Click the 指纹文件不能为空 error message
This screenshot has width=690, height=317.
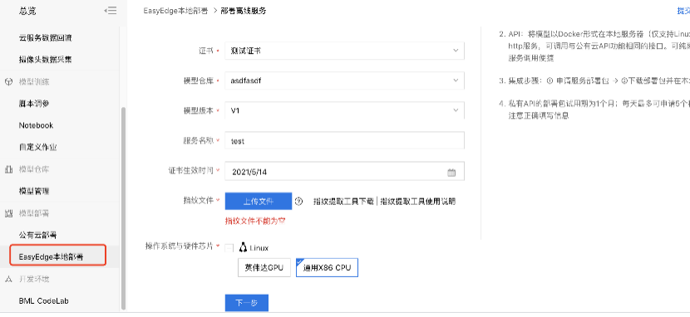255,221
